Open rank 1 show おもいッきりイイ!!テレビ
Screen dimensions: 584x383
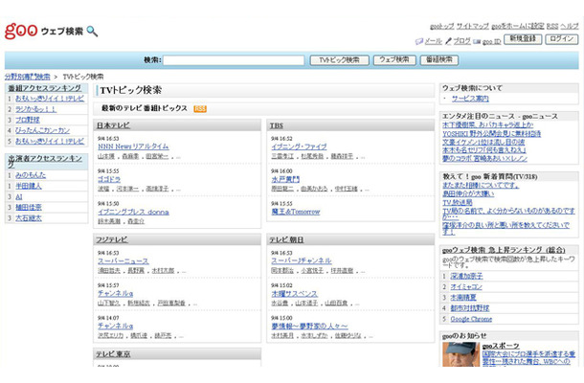pyautogui.click(x=50, y=99)
